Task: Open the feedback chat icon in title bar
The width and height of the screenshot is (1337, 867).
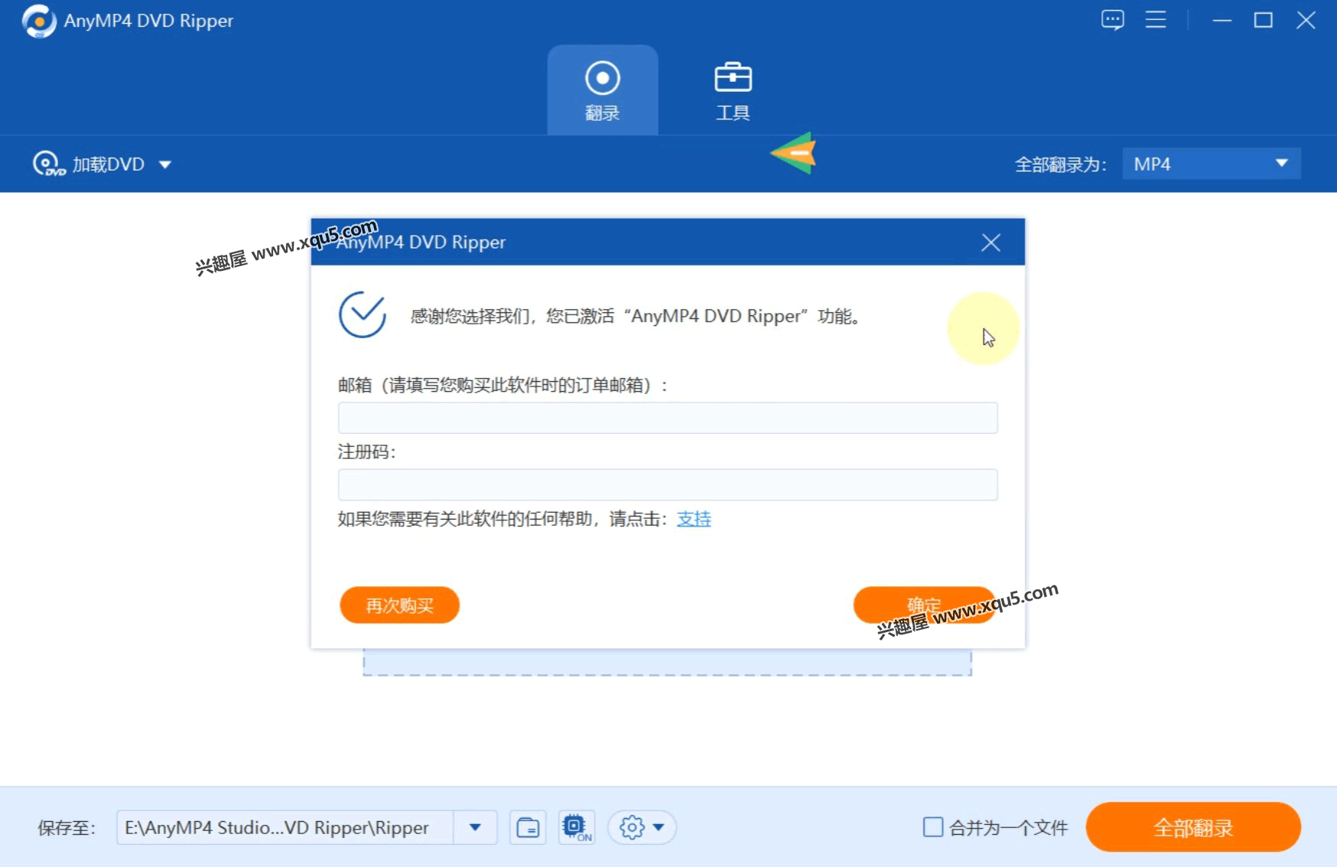Action: click(1113, 20)
